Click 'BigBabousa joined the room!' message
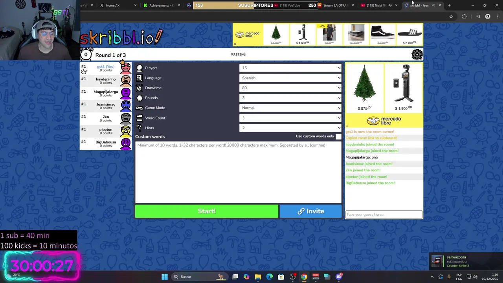The height and width of the screenshot is (283, 503). (x=370, y=183)
